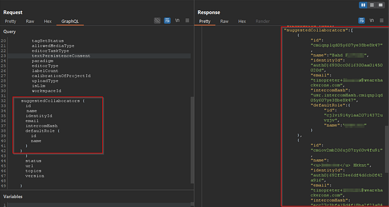Viewport: 389px width, 207px height.
Task: Click editorType on line 25
Action: click(45, 66)
